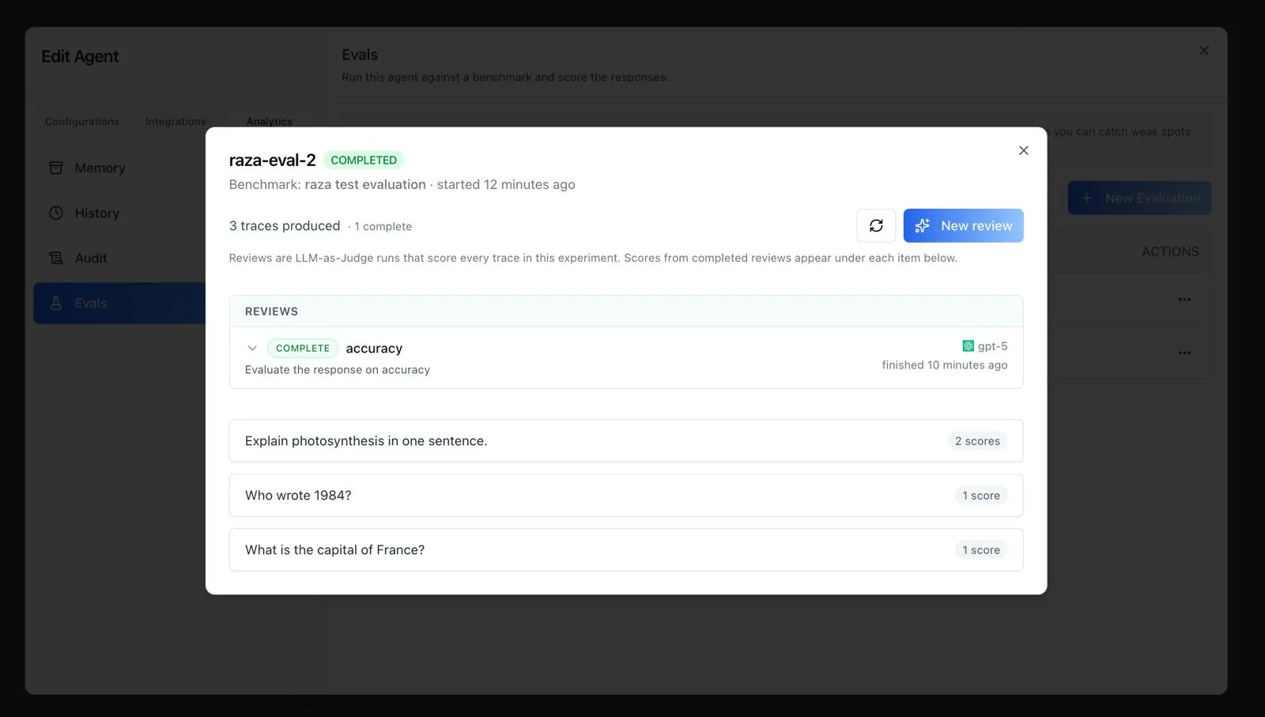Click the Audit sidebar icon
The image size is (1265, 717).
[56, 258]
